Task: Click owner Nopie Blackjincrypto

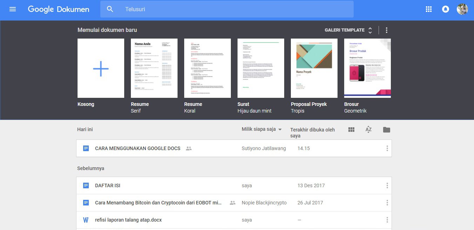Action: click(264, 203)
